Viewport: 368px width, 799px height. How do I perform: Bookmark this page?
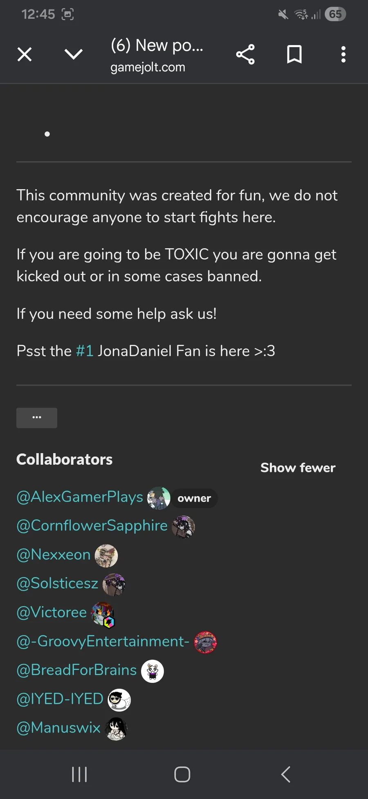click(294, 54)
